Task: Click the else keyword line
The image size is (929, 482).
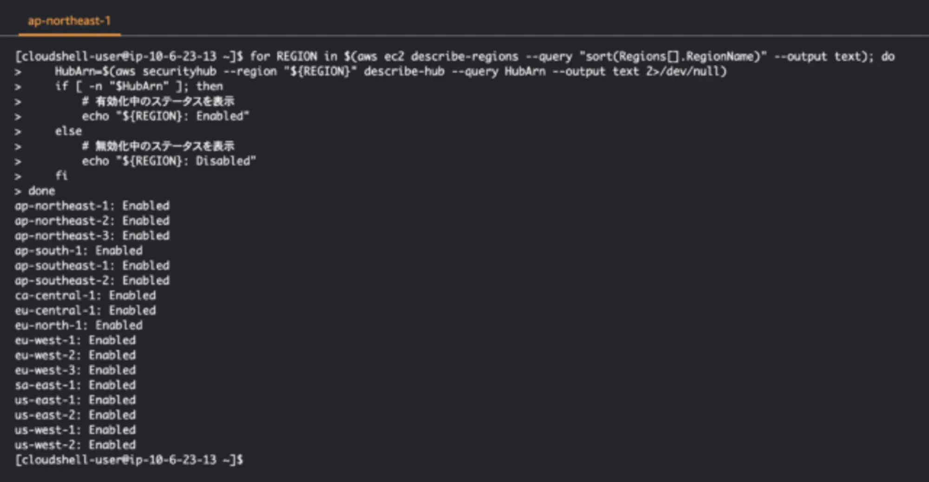Action: [x=68, y=131]
